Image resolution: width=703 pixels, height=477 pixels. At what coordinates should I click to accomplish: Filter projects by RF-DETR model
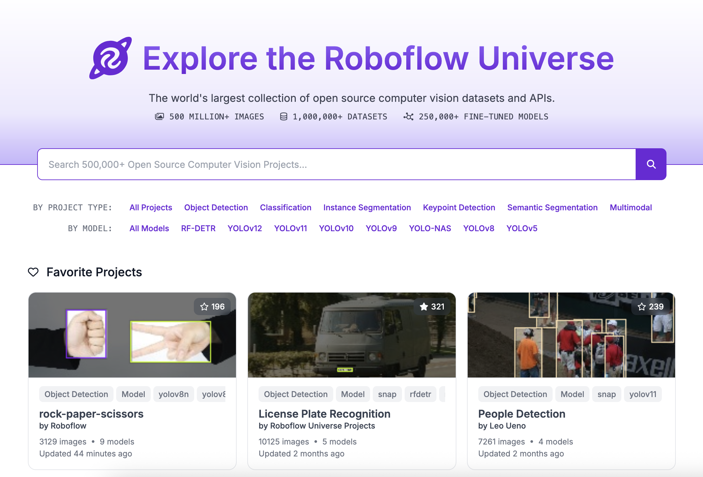(x=198, y=228)
